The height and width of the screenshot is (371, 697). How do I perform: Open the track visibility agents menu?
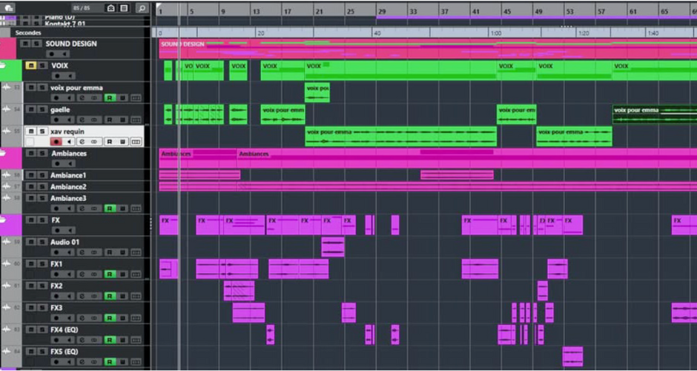coord(110,8)
